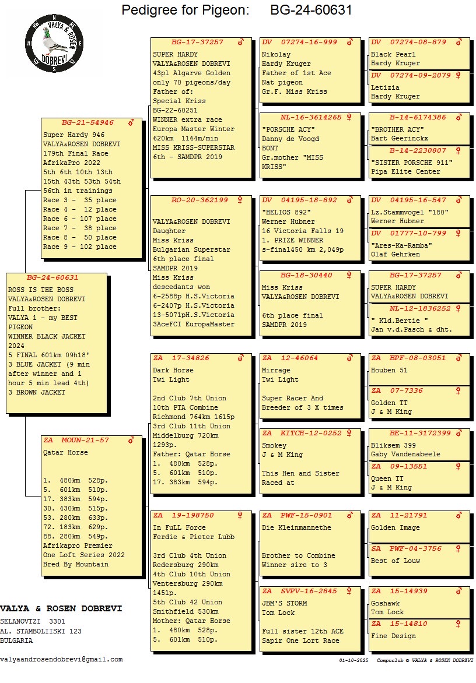Click the Compuclub copyright footer text

tap(424, 661)
